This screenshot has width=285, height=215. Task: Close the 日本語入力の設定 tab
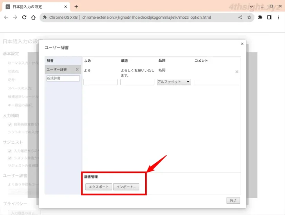point(66,7)
